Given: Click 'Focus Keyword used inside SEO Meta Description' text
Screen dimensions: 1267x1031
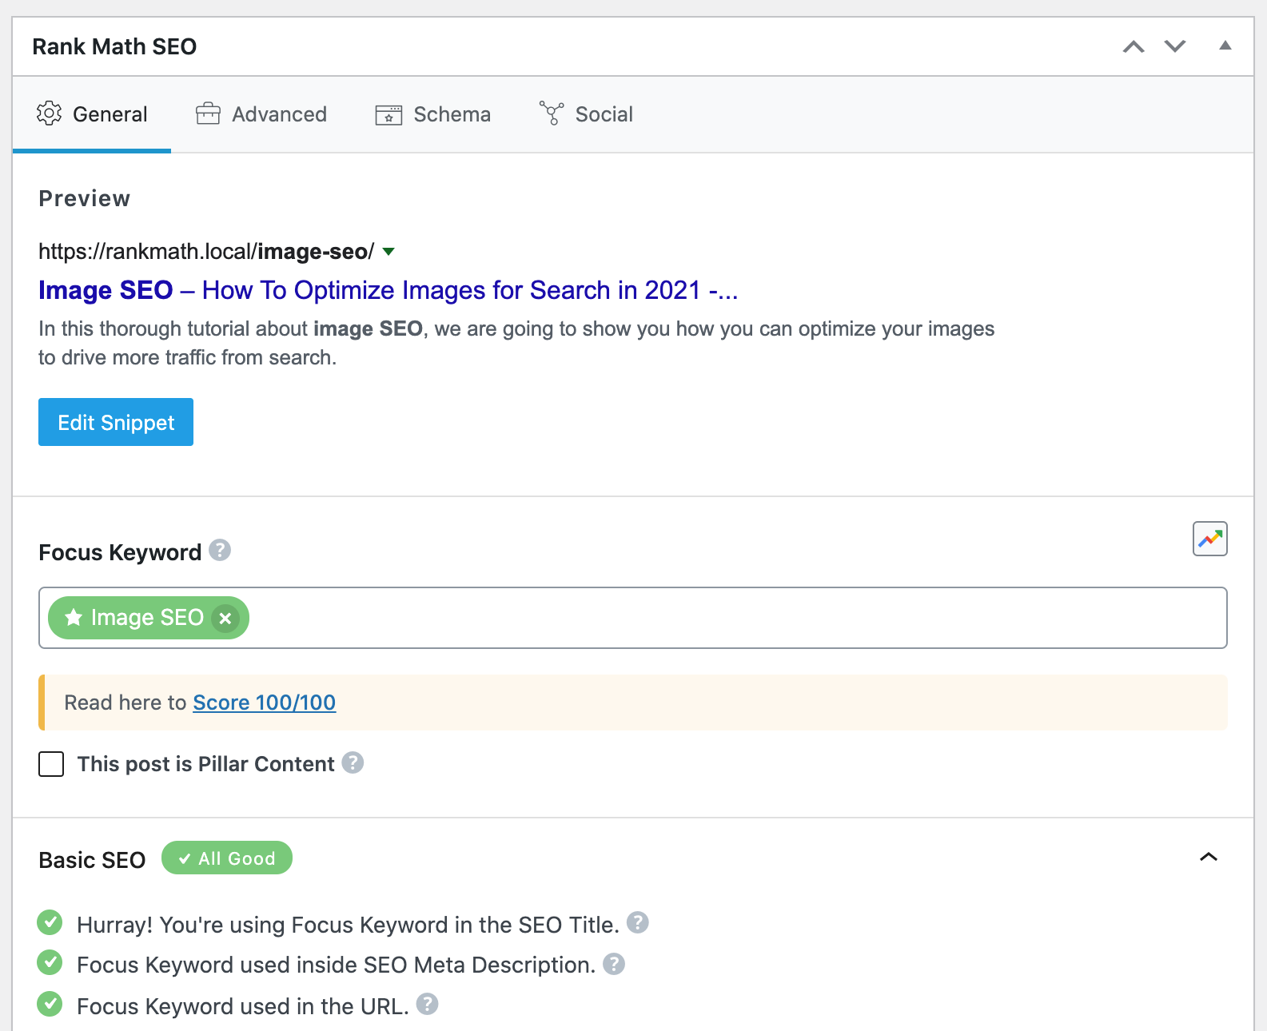Looking at the screenshot, I should [x=337, y=965].
